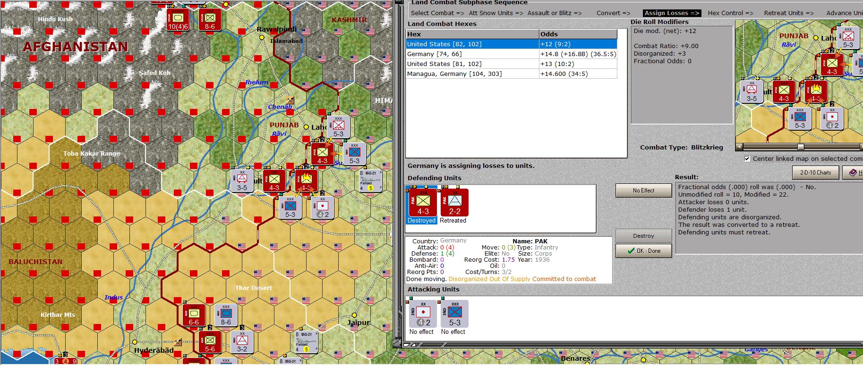Image resolution: width=863 pixels, height=365 pixels.
Task: Click the 3-5 unit in the linked minimap
Action: pyautogui.click(x=752, y=91)
